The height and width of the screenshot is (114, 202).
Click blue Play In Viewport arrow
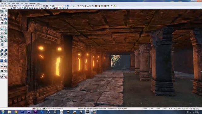coord(64,8)
